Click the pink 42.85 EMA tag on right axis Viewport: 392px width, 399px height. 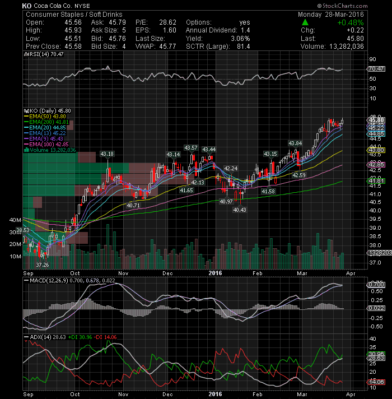[x=376, y=165]
